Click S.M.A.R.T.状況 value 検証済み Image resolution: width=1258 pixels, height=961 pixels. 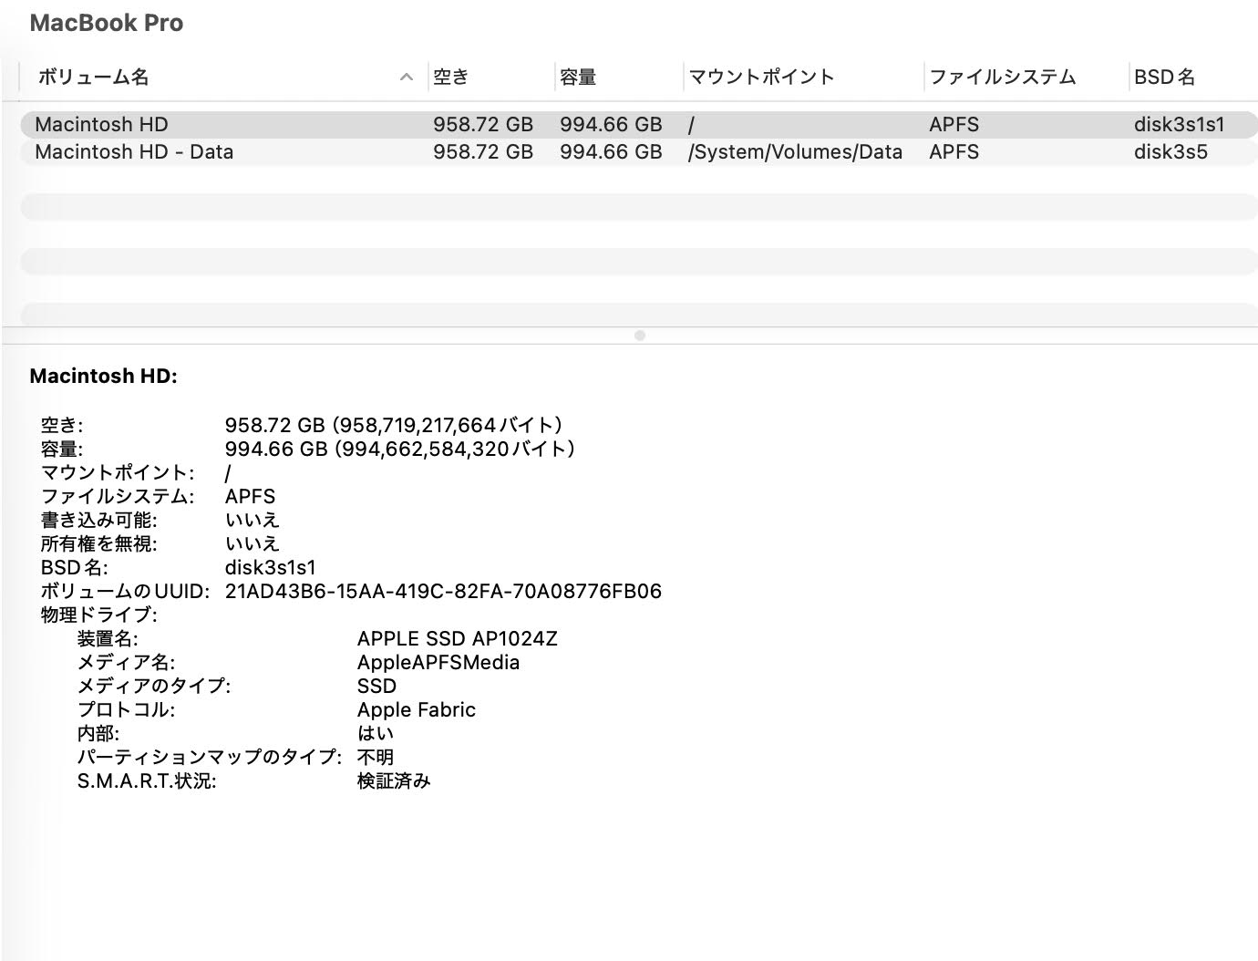(x=394, y=780)
